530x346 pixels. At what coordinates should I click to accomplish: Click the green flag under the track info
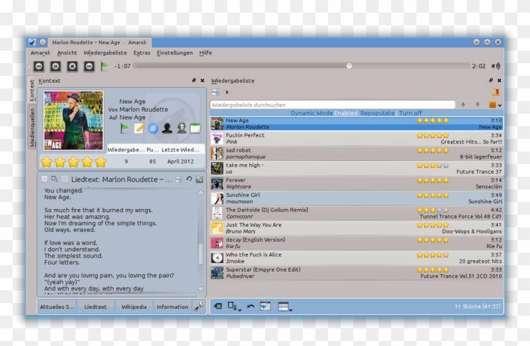pos(125,128)
